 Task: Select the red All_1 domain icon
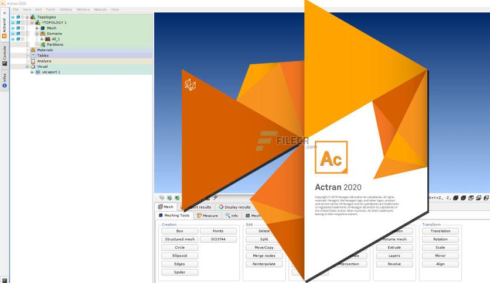[x=48, y=39]
